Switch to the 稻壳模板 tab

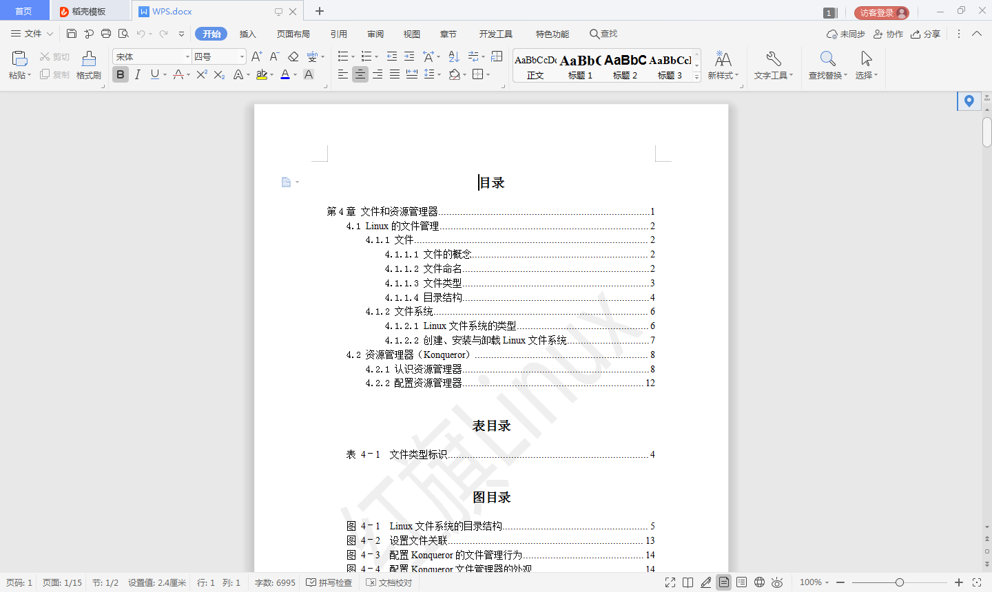[89, 11]
